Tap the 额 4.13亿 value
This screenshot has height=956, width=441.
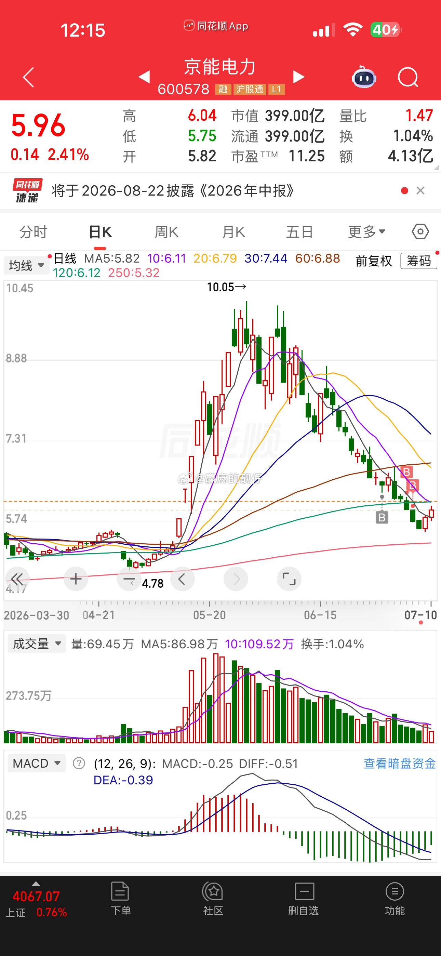click(411, 156)
